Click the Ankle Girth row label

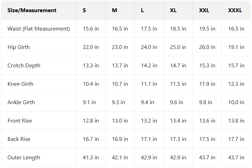(x=21, y=102)
